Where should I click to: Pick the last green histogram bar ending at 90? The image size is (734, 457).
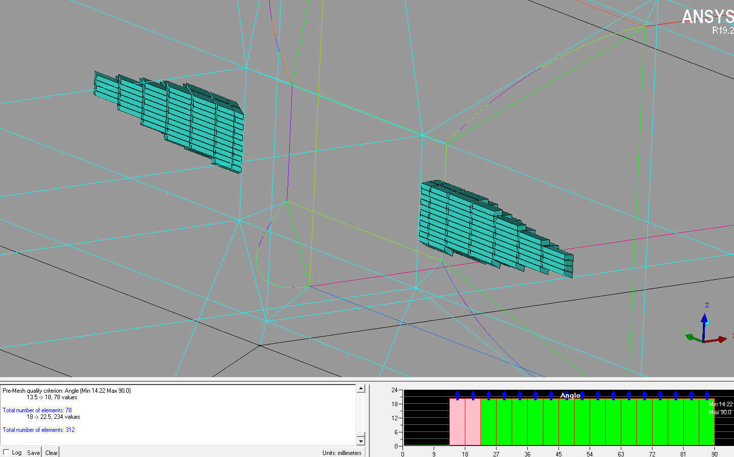[706, 422]
